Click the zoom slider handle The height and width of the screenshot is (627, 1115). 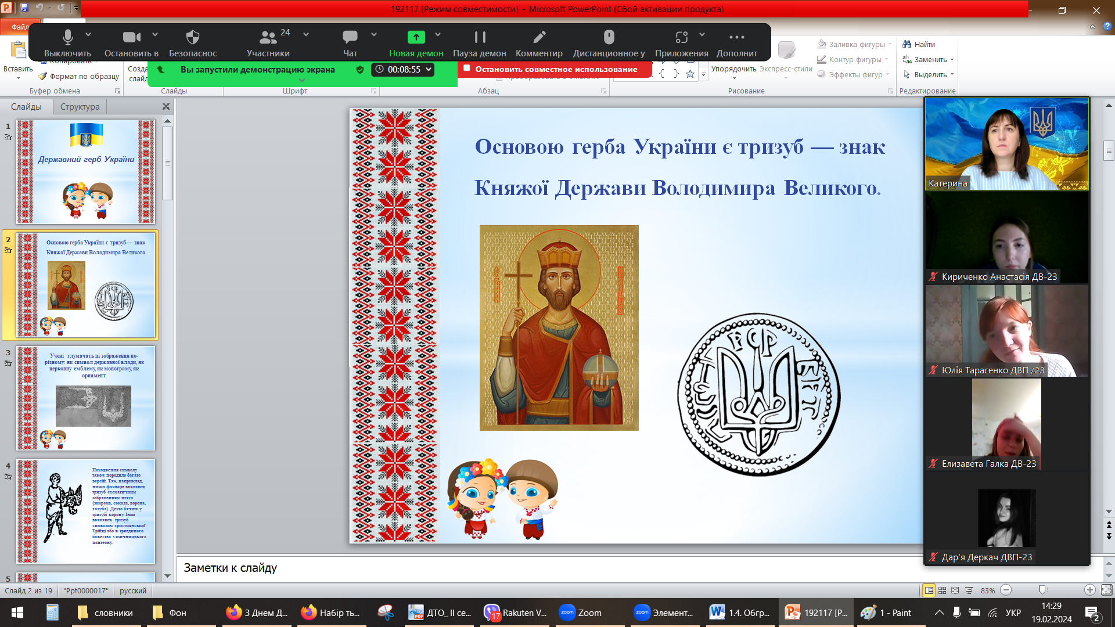[1042, 590]
